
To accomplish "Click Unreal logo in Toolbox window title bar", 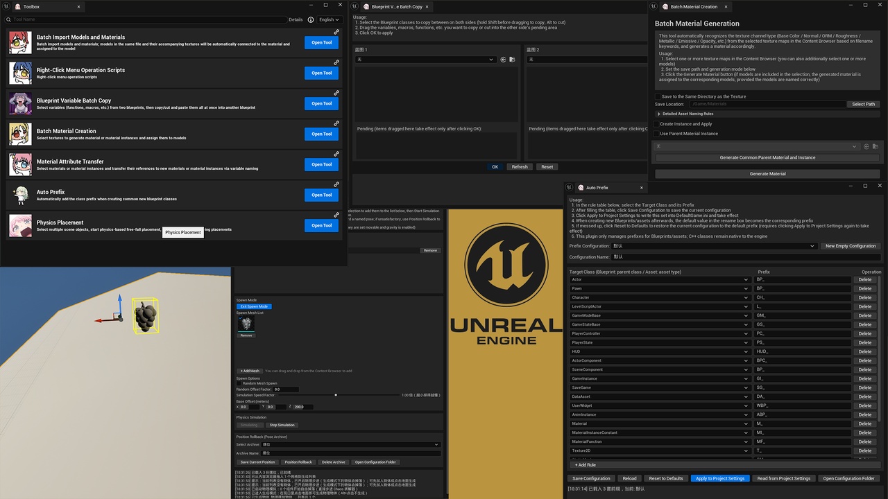I will click(5, 6).
